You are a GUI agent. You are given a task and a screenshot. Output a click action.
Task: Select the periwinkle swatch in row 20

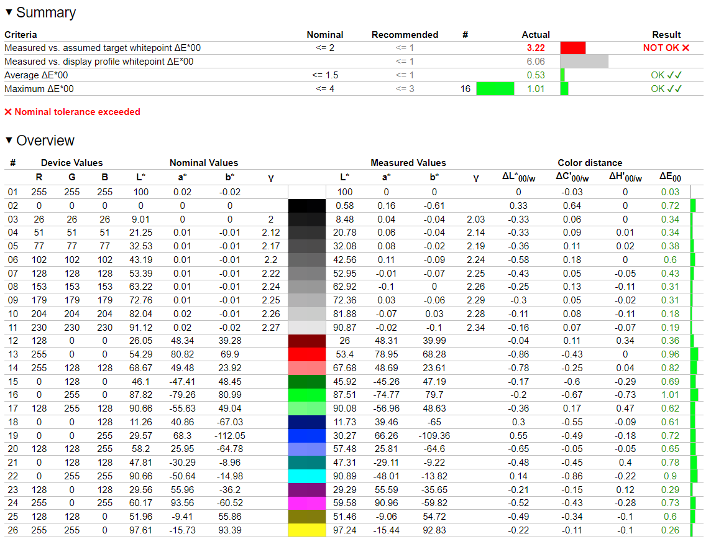pyautogui.click(x=307, y=449)
